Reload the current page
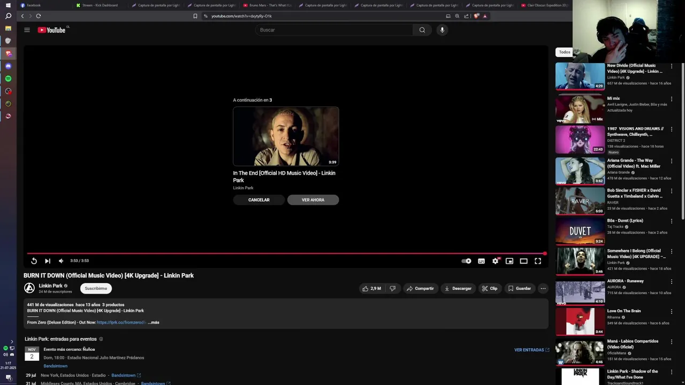Screen dimensions: 685x385 tap(39, 16)
